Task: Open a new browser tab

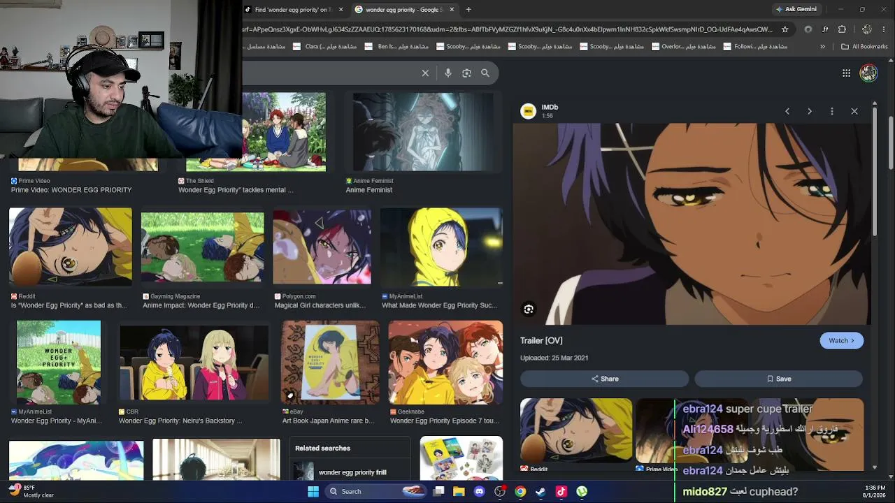Action: coord(468,10)
